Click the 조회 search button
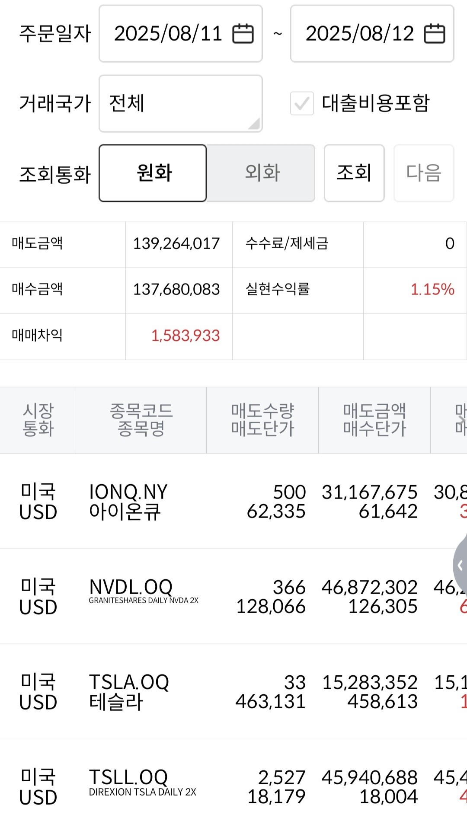The height and width of the screenshot is (818, 467). click(x=354, y=173)
